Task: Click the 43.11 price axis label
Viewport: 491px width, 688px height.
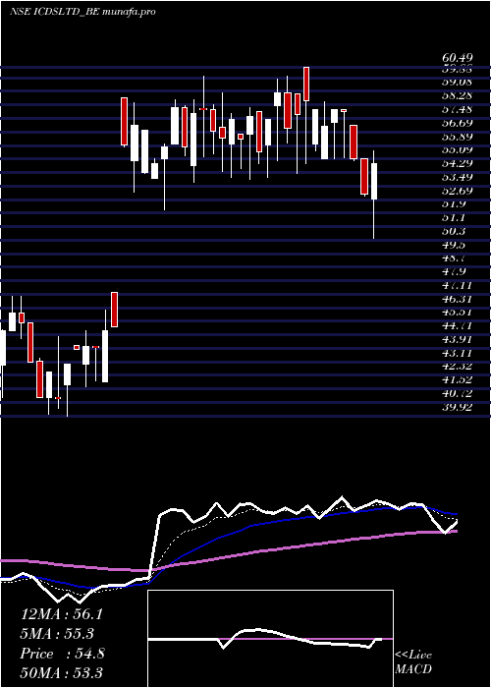Action: pos(457,353)
